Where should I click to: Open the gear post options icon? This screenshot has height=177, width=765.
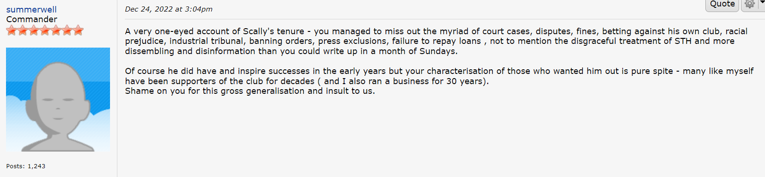point(750,5)
